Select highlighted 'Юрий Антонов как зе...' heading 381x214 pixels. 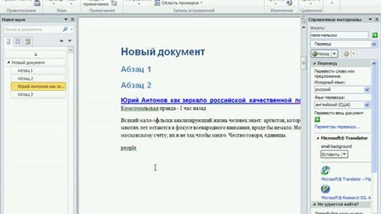click(38, 86)
